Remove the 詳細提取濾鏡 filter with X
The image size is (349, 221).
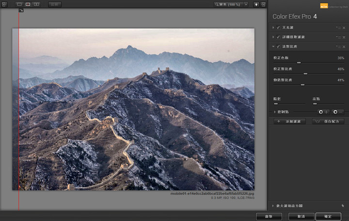pos(344,37)
